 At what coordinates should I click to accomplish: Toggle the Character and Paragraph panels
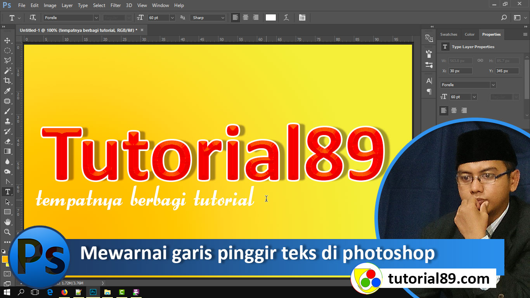pos(302,17)
